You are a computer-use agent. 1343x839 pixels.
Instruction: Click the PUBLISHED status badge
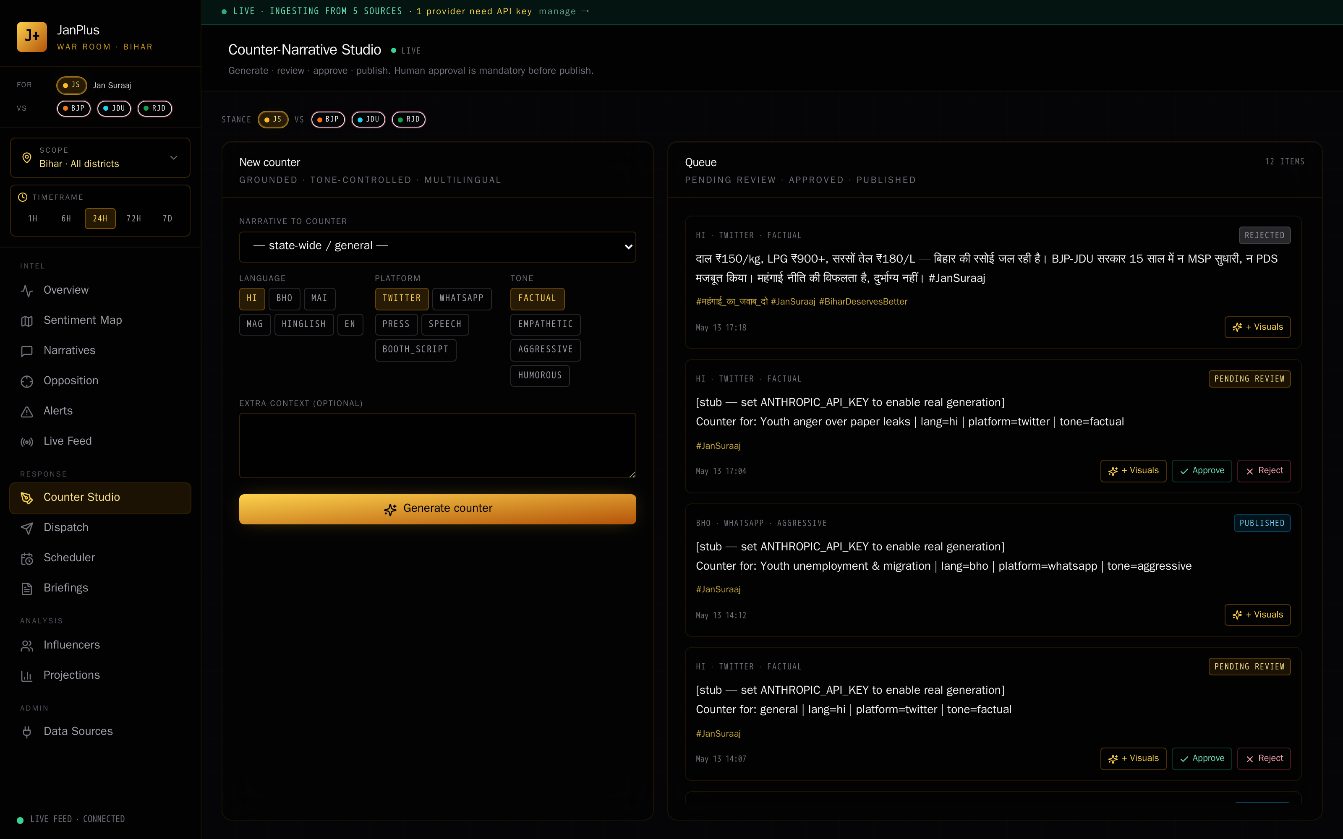(1262, 524)
